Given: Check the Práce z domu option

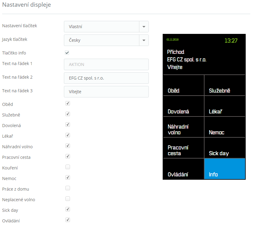Looking at the screenshot, I should 68,188.
